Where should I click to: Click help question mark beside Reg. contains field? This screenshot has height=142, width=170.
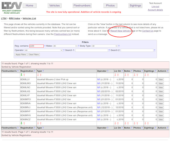point(45,46)
